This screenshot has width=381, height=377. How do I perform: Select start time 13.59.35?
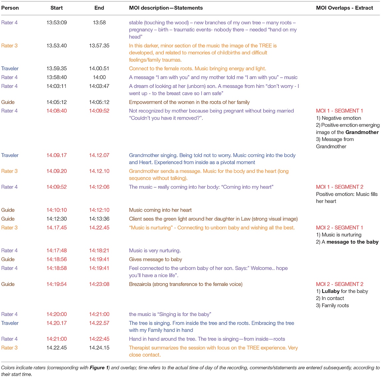57,69
